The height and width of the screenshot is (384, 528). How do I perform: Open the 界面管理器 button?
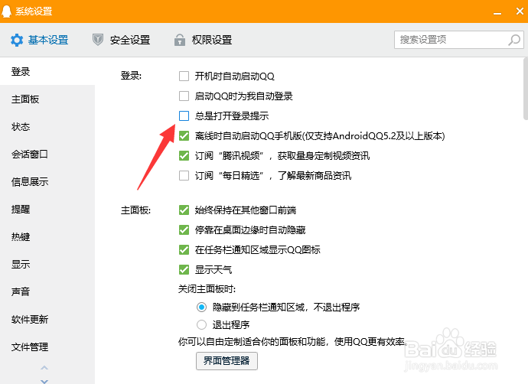[x=227, y=361]
